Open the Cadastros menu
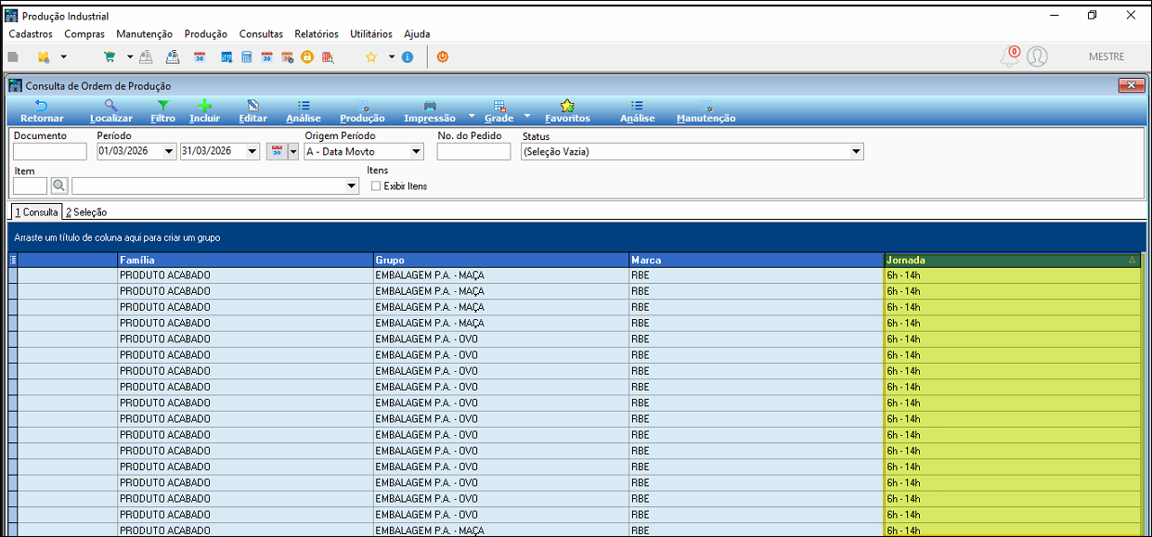The image size is (1152, 537). click(31, 34)
